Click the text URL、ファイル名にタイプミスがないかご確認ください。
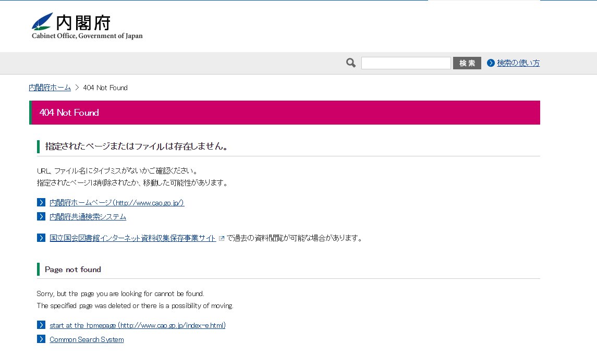 coord(118,171)
